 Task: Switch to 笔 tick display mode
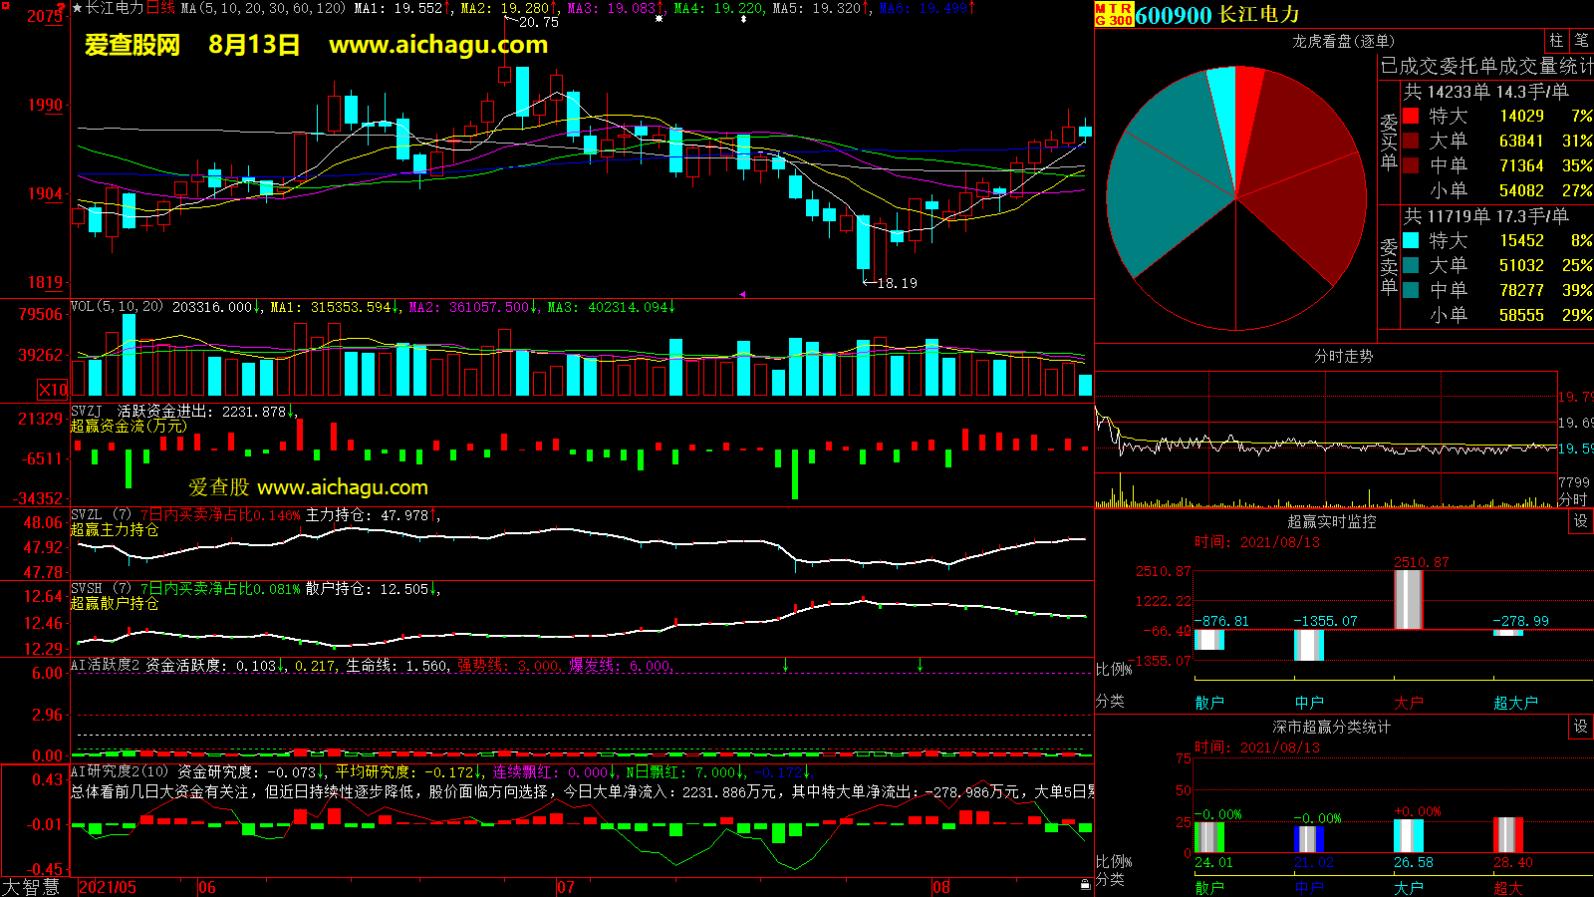click(x=1581, y=41)
